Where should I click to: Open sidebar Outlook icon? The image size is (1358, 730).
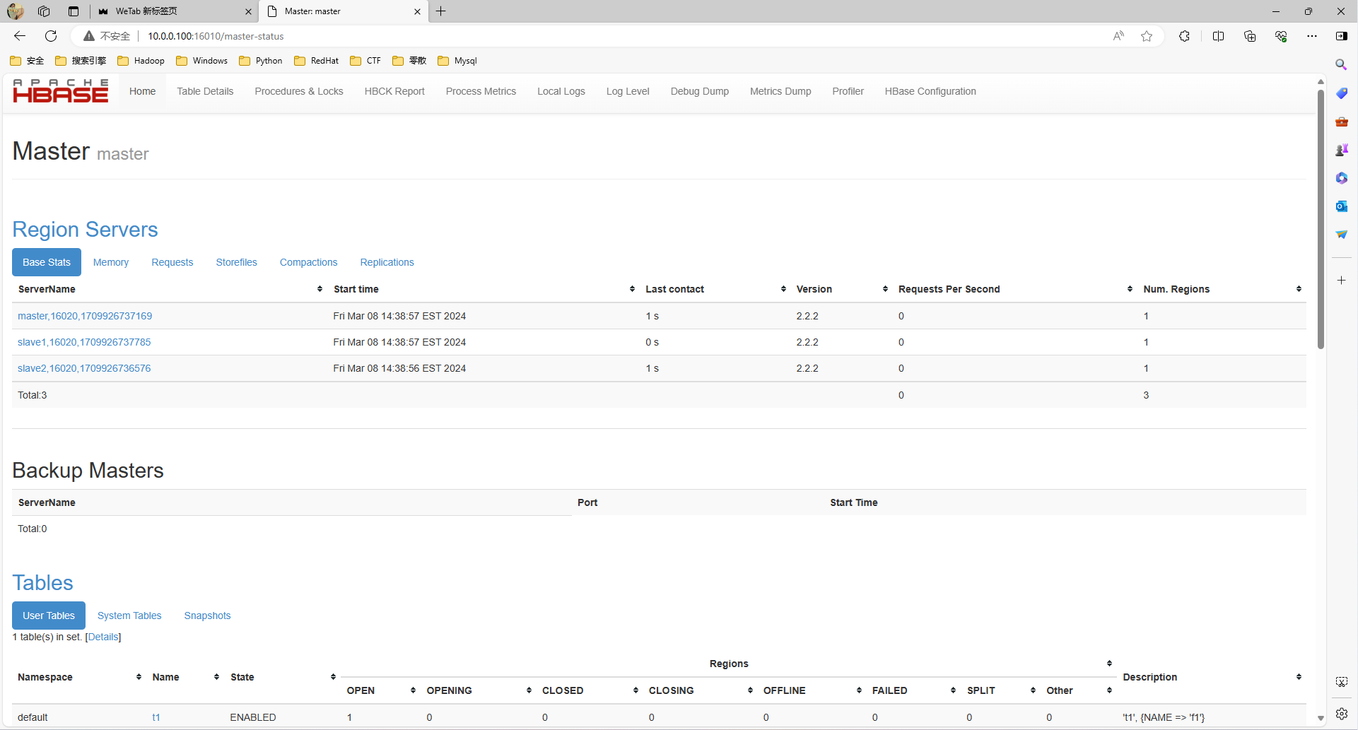coord(1341,206)
